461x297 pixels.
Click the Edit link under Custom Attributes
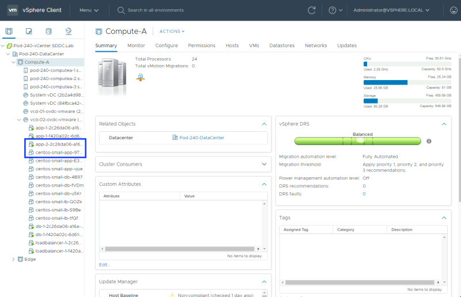(x=104, y=264)
